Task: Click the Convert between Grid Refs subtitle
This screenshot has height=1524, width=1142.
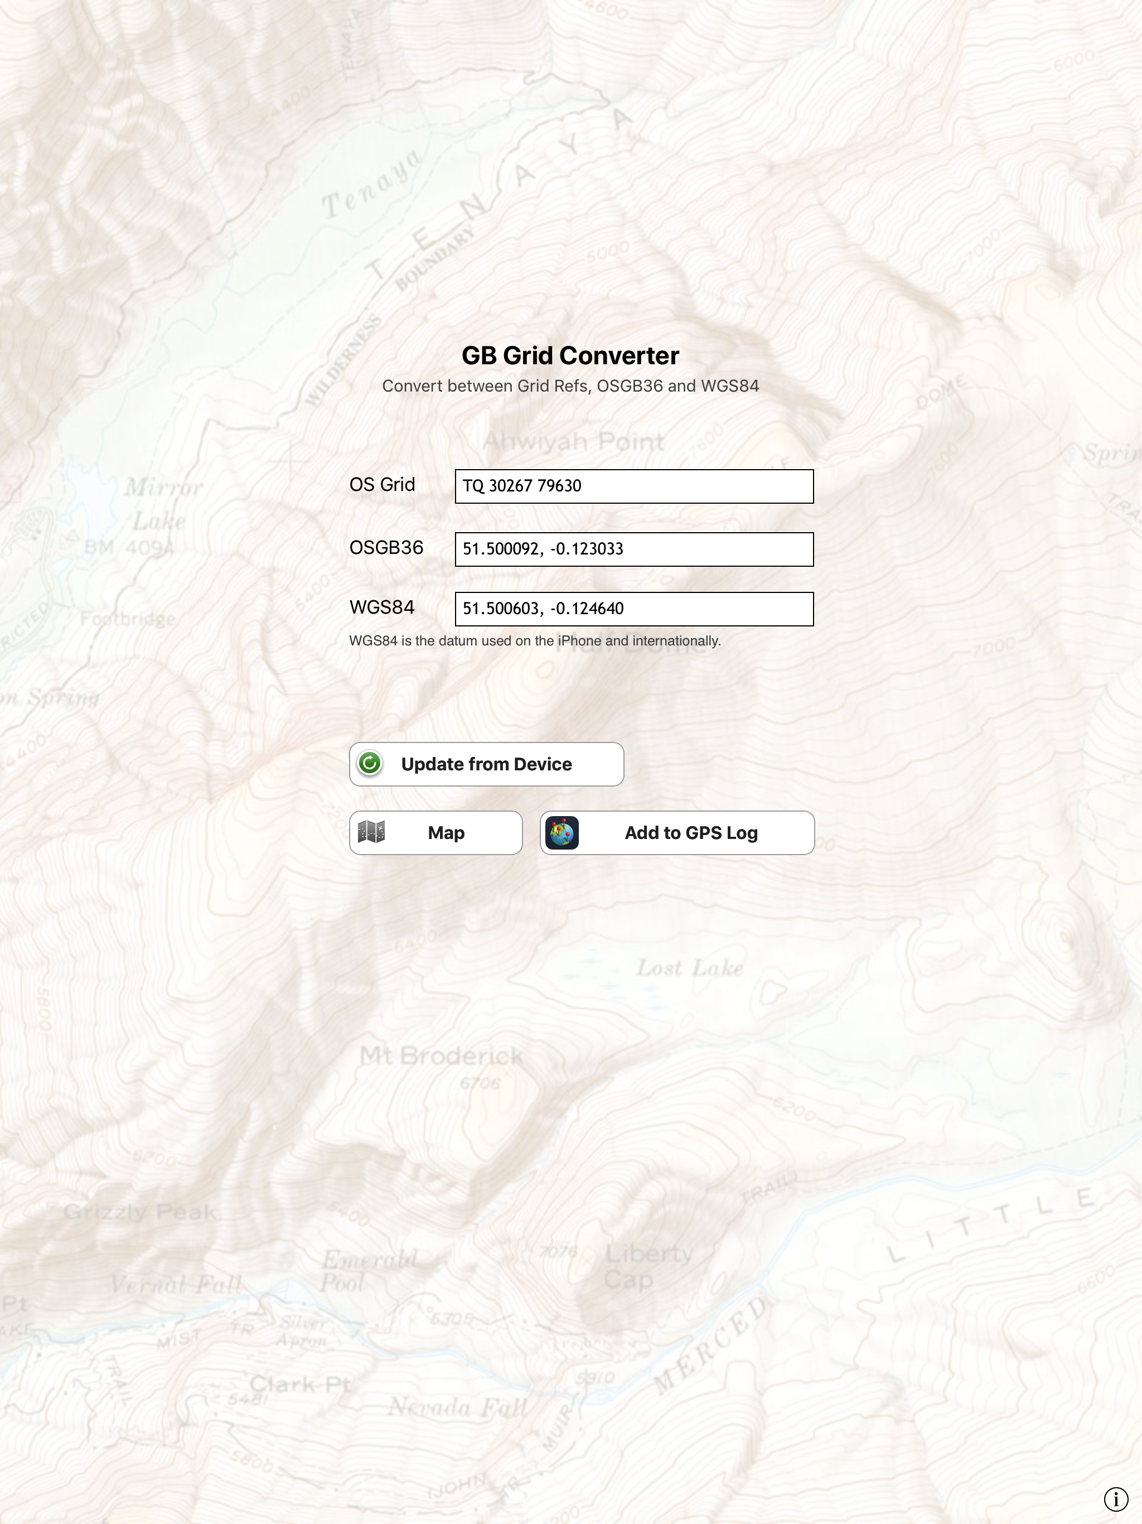Action: [570, 386]
